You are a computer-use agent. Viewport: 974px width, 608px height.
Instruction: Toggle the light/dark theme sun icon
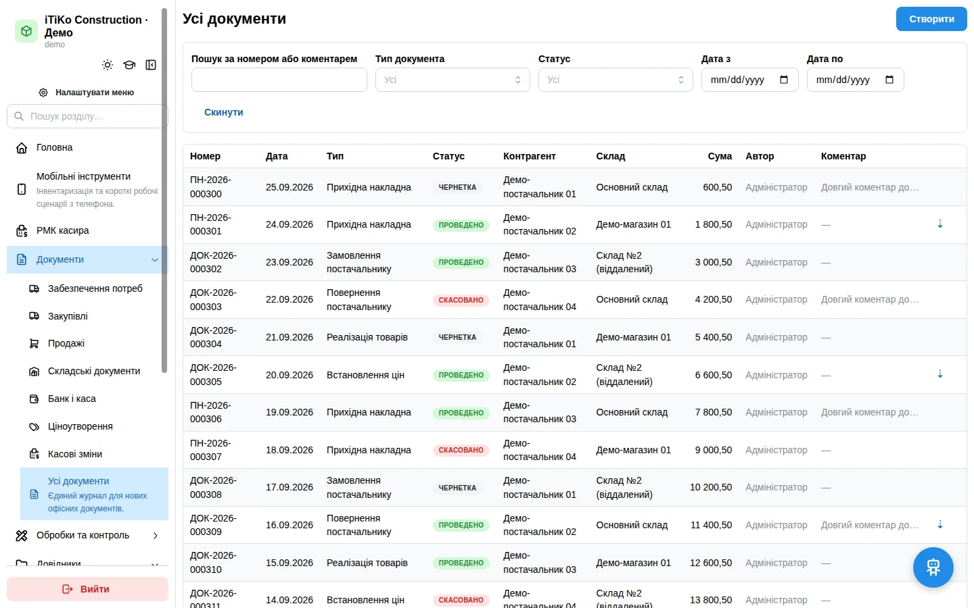click(108, 65)
